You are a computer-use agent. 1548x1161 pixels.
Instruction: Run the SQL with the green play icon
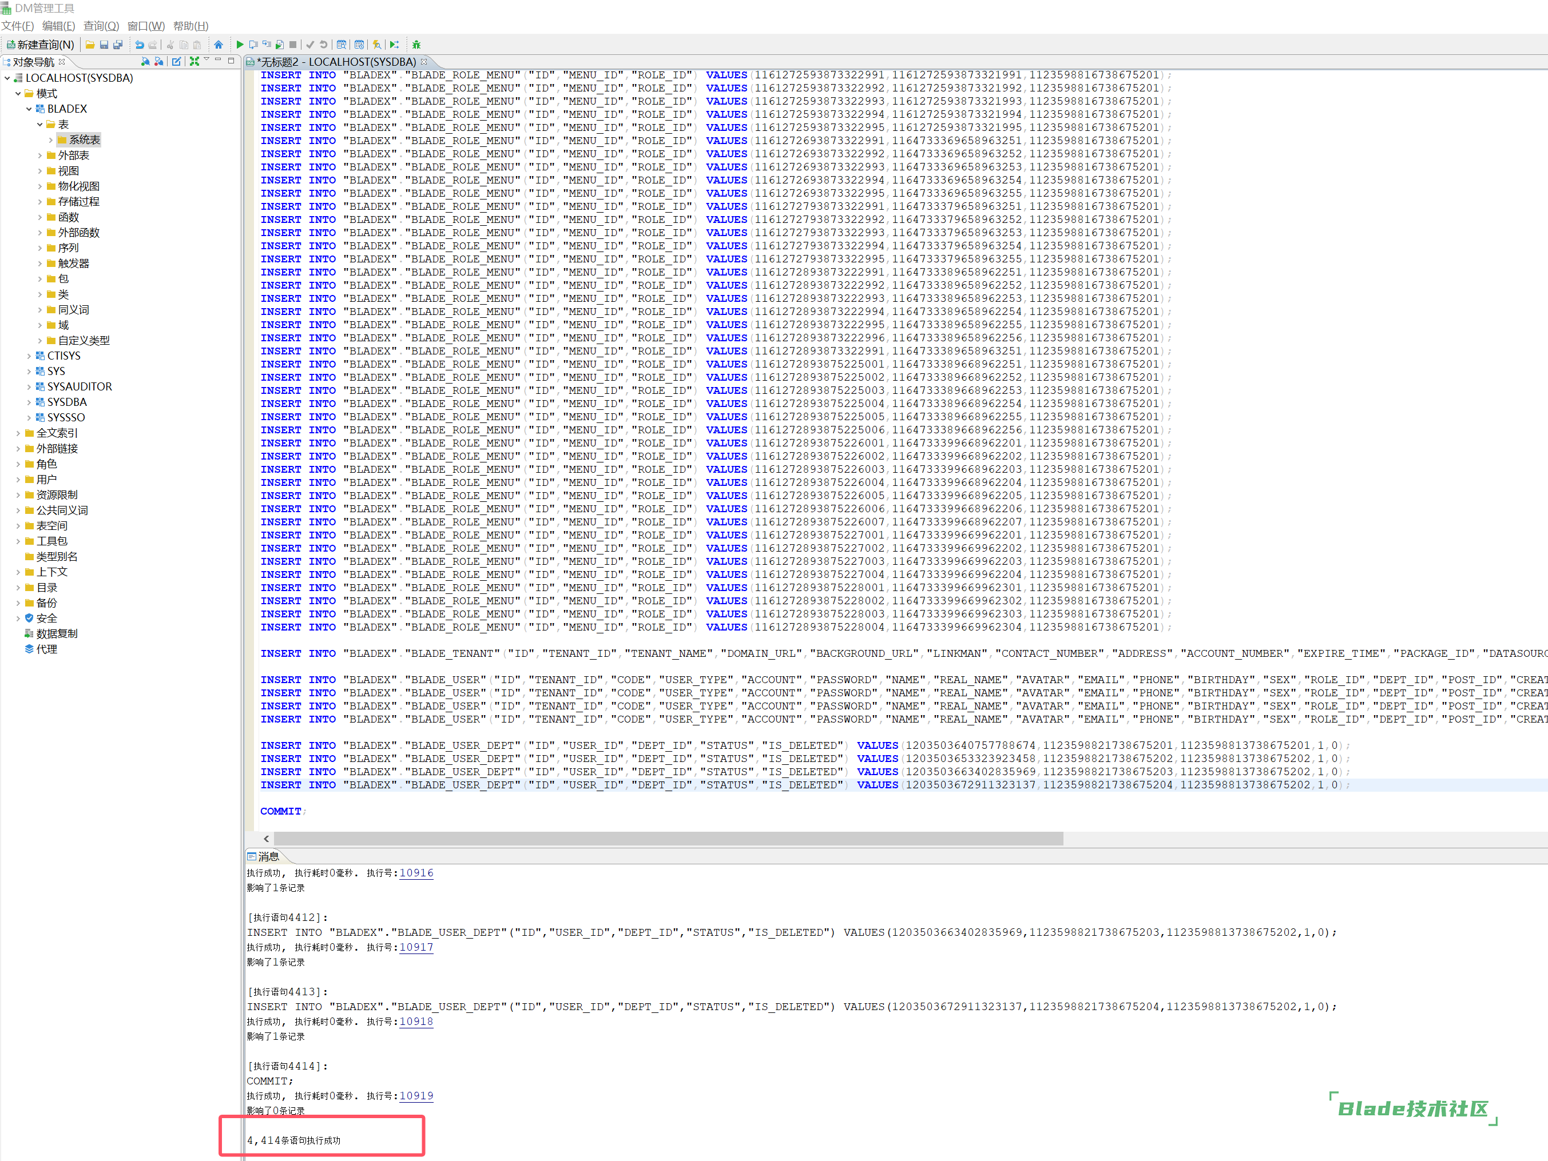point(240,45)
